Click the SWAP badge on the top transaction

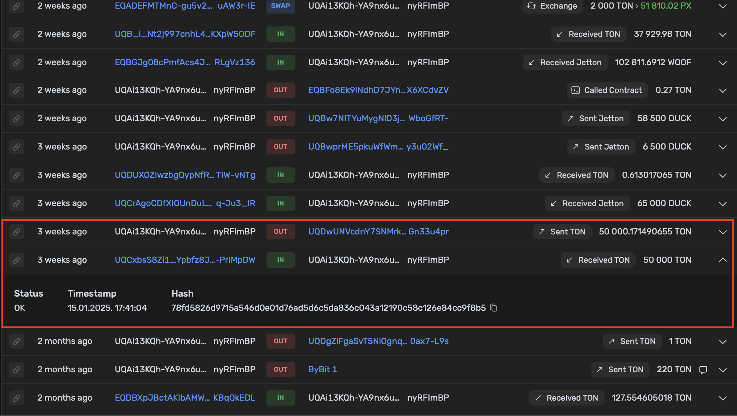click(x=280, y=6)
